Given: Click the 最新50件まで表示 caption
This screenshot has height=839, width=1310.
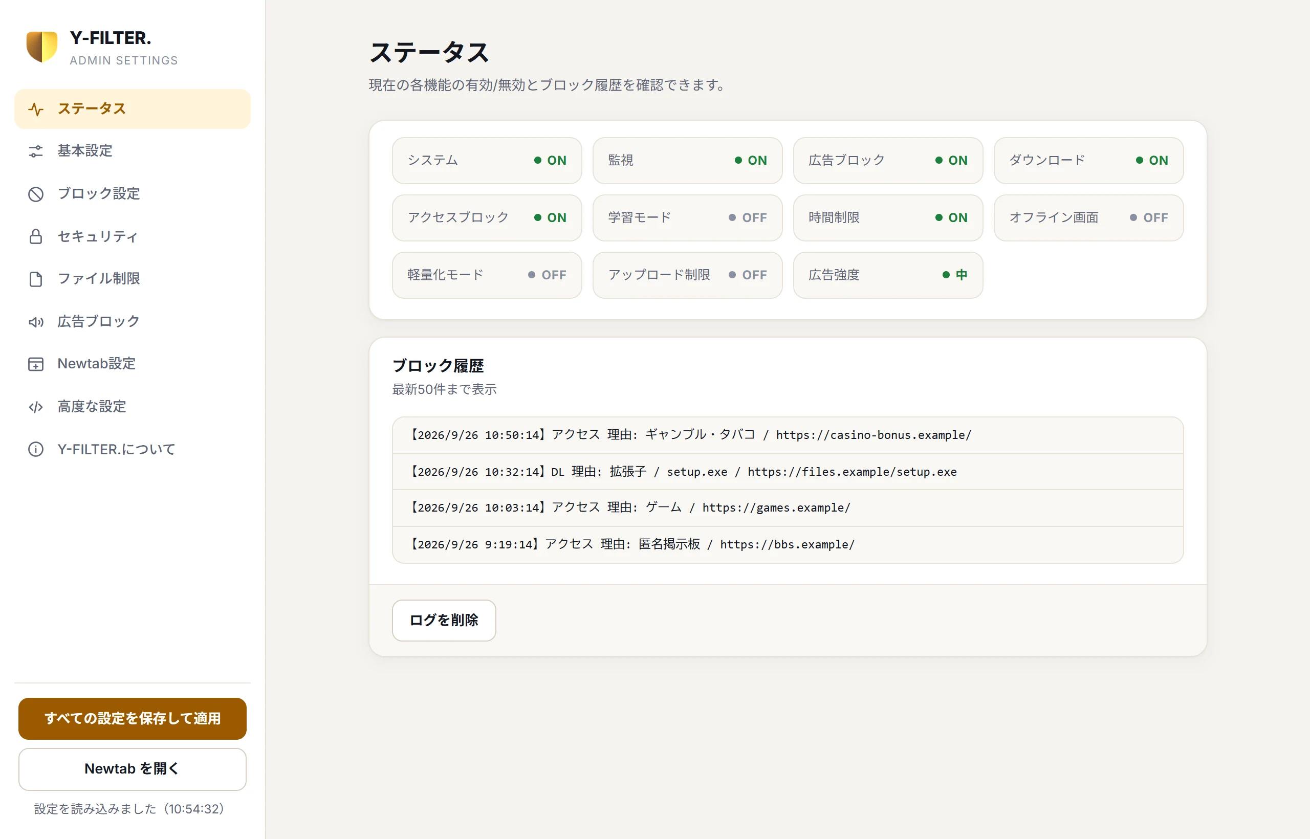Looking at the screenshot, I should coord(445,389).
